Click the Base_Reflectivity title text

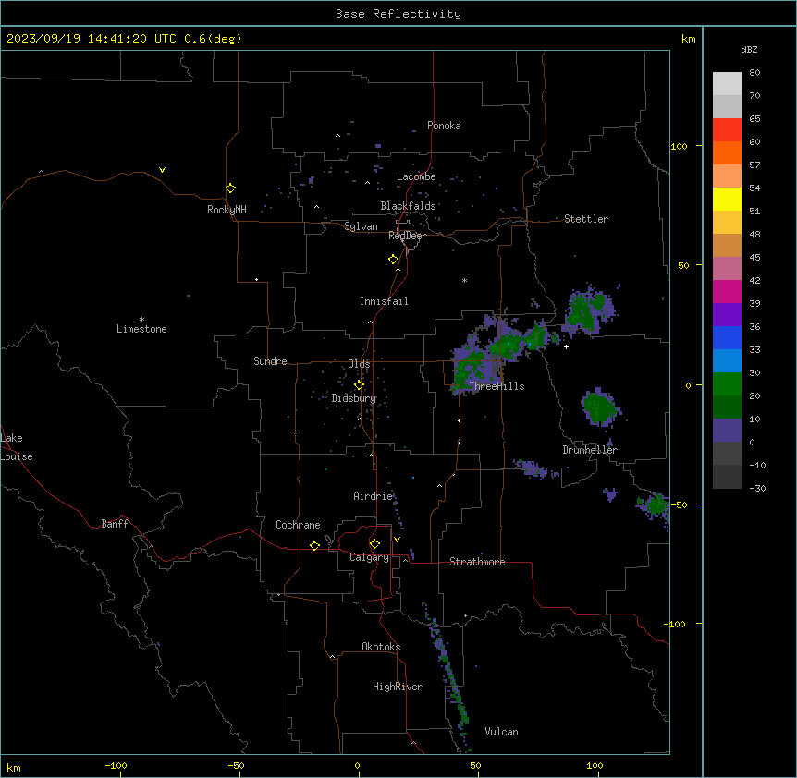click(398, 14)
